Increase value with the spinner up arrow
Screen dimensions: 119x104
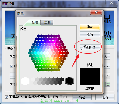(108, 84)
